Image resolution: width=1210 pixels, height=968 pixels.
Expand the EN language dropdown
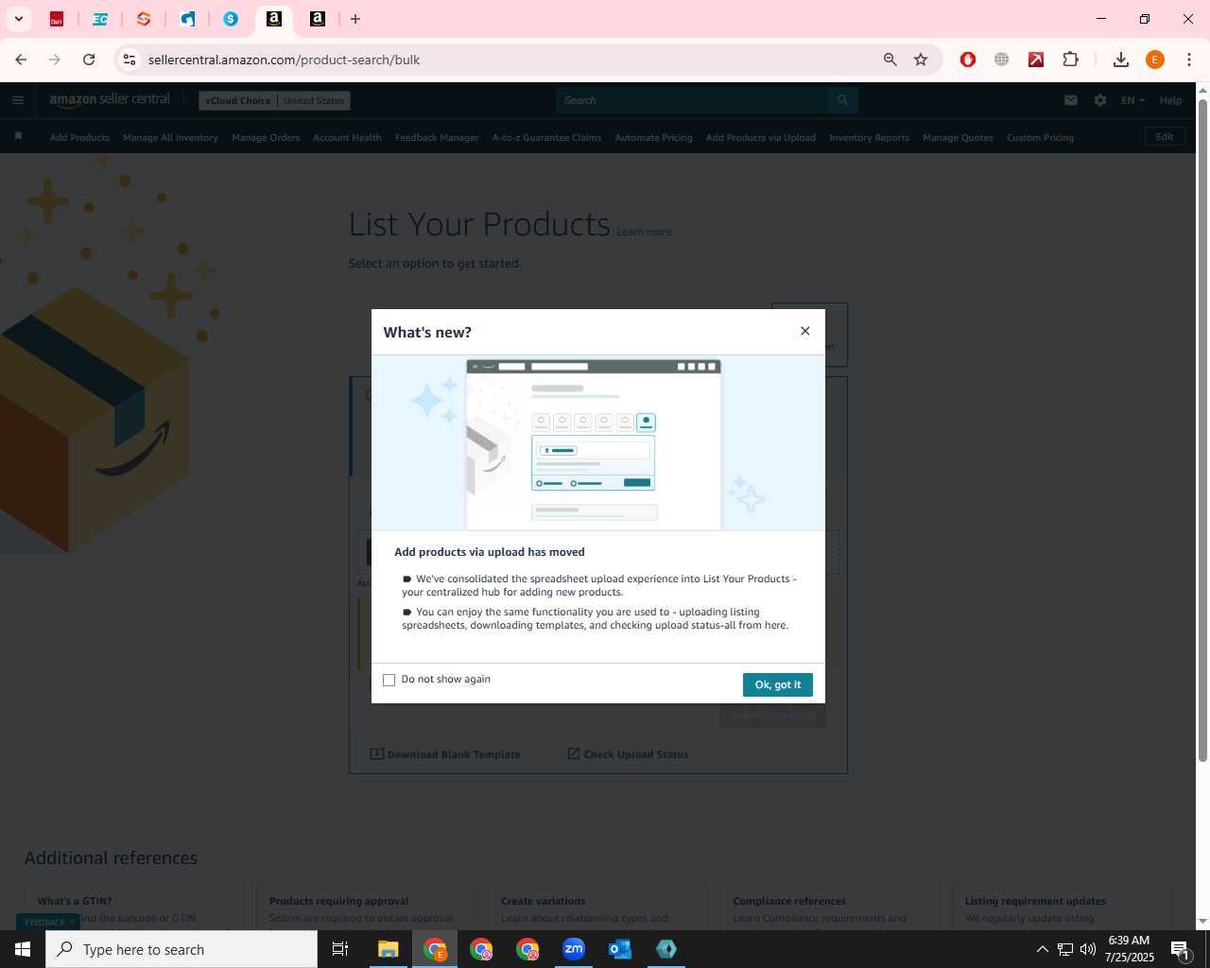click(x=1132, y=100)
